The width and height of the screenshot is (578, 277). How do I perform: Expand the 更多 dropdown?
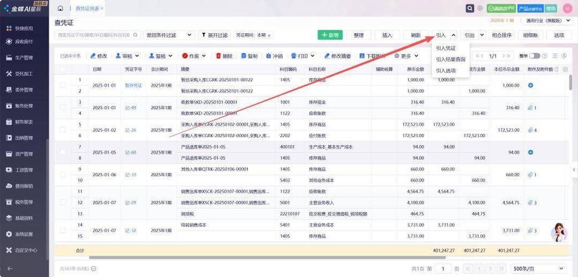(x=416, y=56)
